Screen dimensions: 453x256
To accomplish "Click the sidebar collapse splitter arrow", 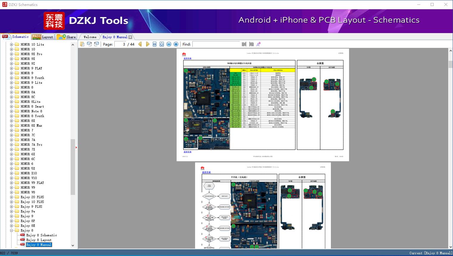I will tap(76, 147).
